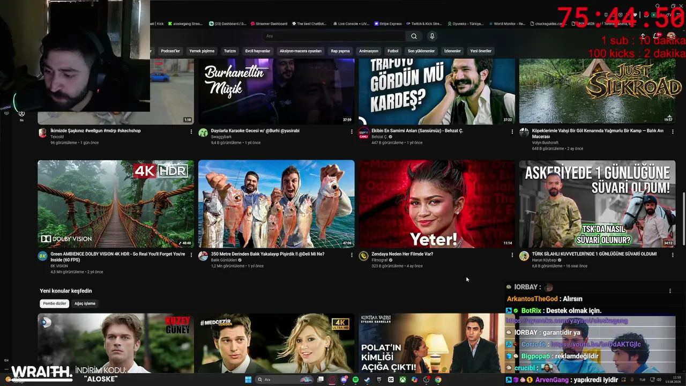Play the 4K HDR rope bridge thumbnail
The width and height of the screenshot is (686, 386).
click(116, 204)
